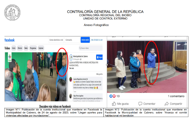Click the Cabrero municipal logo on video

10,57
